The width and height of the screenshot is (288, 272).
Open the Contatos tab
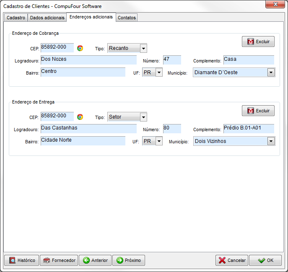pyautogui.click(x=127, y=18)
